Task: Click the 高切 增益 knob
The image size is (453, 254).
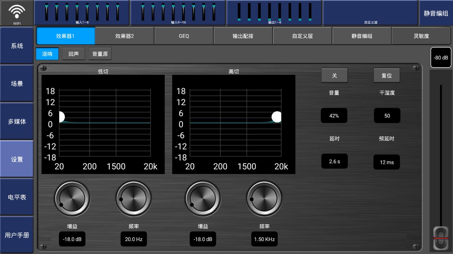Action: 203,199
